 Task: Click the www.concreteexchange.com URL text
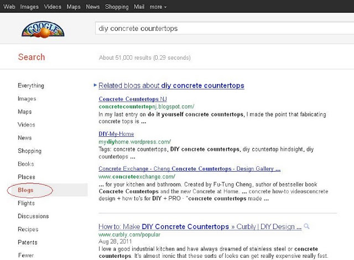tap(137, 177)
